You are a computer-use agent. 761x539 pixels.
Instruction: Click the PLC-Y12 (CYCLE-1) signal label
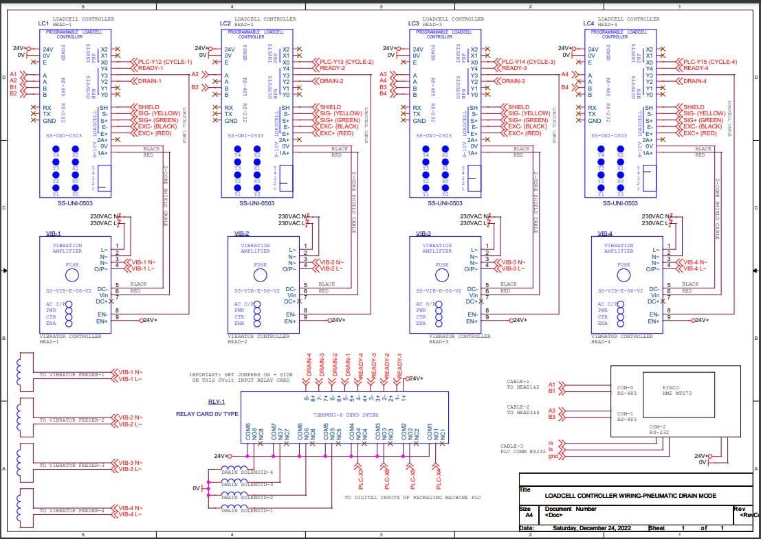click(x=166, y=62)
